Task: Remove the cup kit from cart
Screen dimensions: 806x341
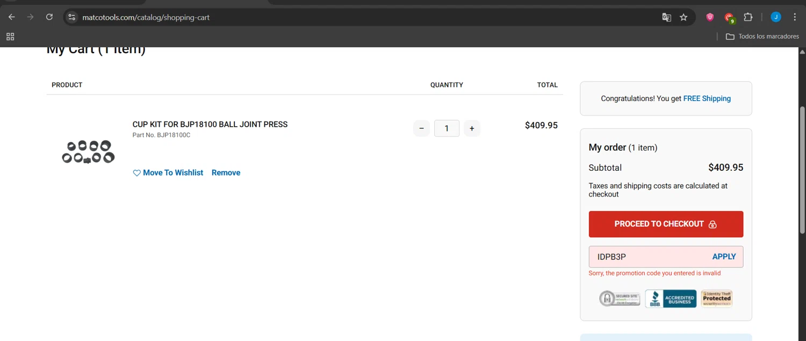Action: click(226, 172)
